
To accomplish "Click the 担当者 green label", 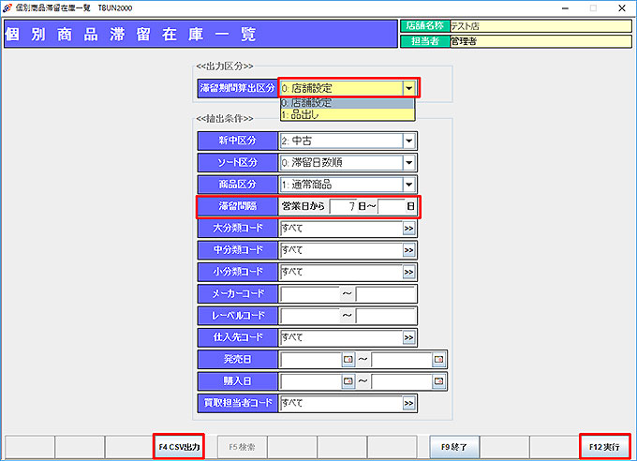I will tap(425, 41).
